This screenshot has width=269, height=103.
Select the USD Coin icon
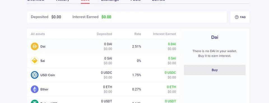click(x=35, y=75)
